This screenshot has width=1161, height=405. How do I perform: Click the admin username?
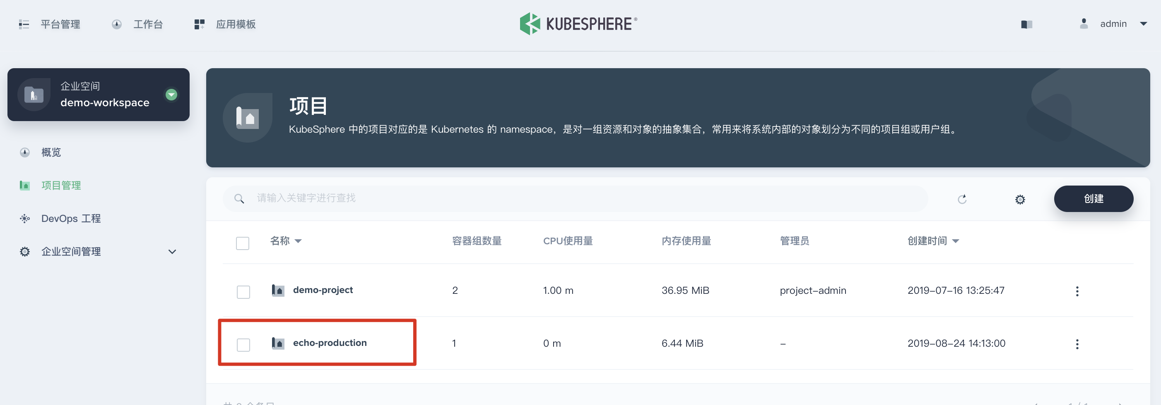click(1113, 24)
